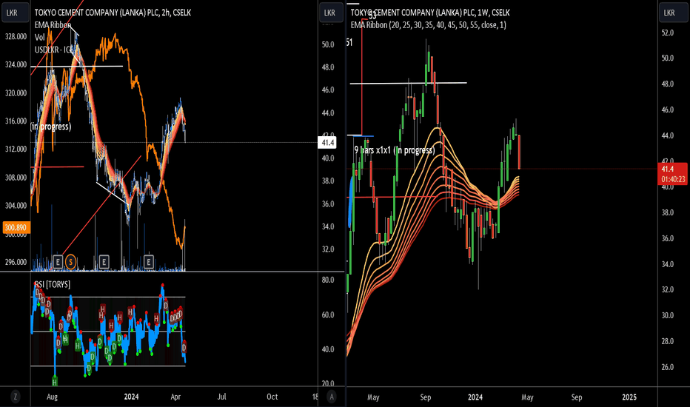Click the Vol indicator legend

39,38
